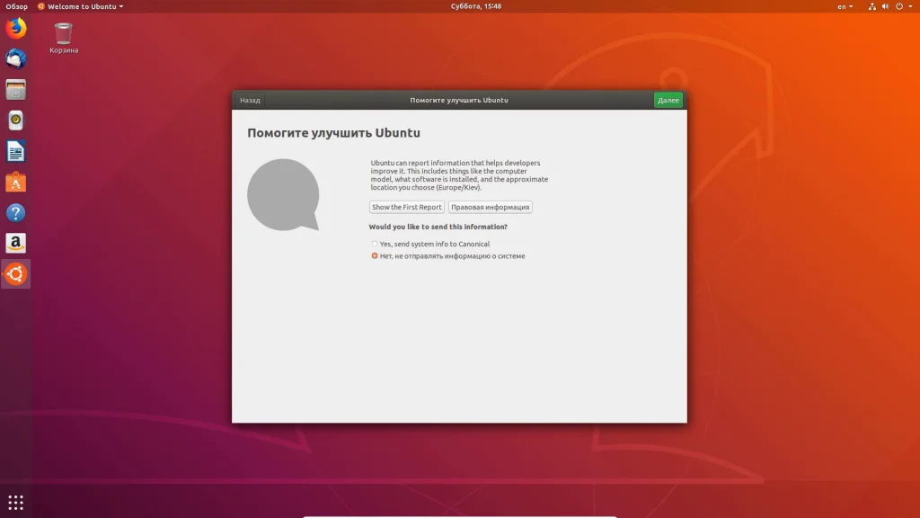Click the text Would you like to send this information?
The width and height of the screenshot is (920, 518).
tap(438, 227)
